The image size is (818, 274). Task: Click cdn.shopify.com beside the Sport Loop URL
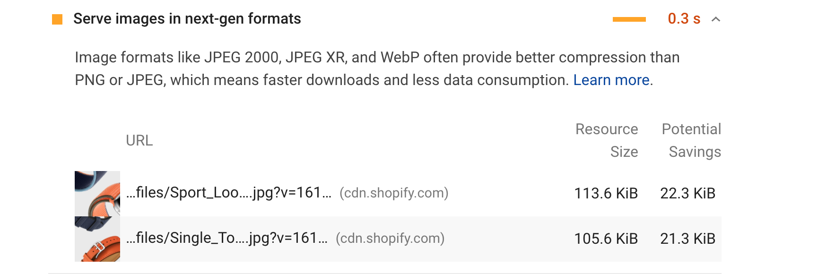tap(394, 193)
